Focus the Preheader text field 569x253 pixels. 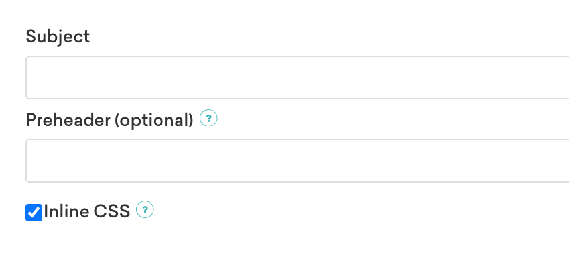tap(297, 161)
